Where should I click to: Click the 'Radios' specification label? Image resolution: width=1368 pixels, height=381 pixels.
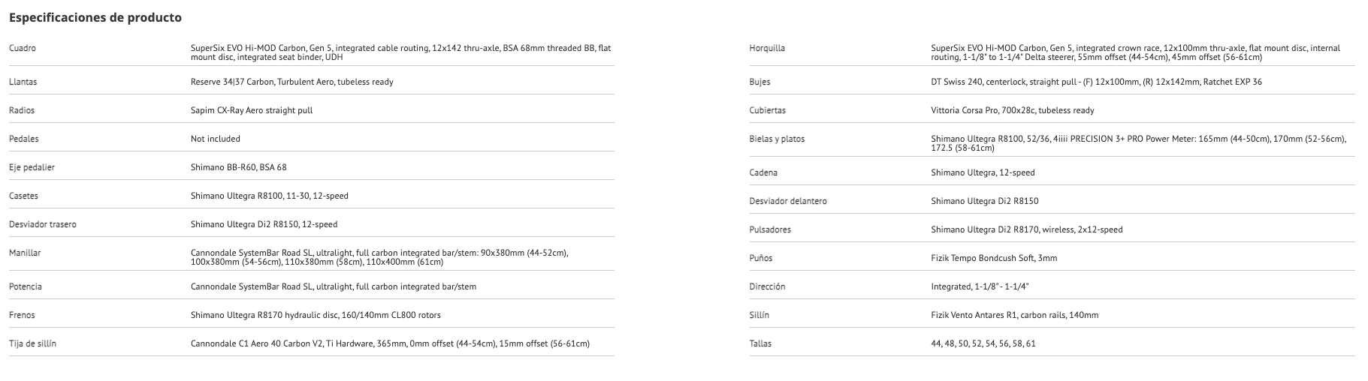[x=22, y=110]
